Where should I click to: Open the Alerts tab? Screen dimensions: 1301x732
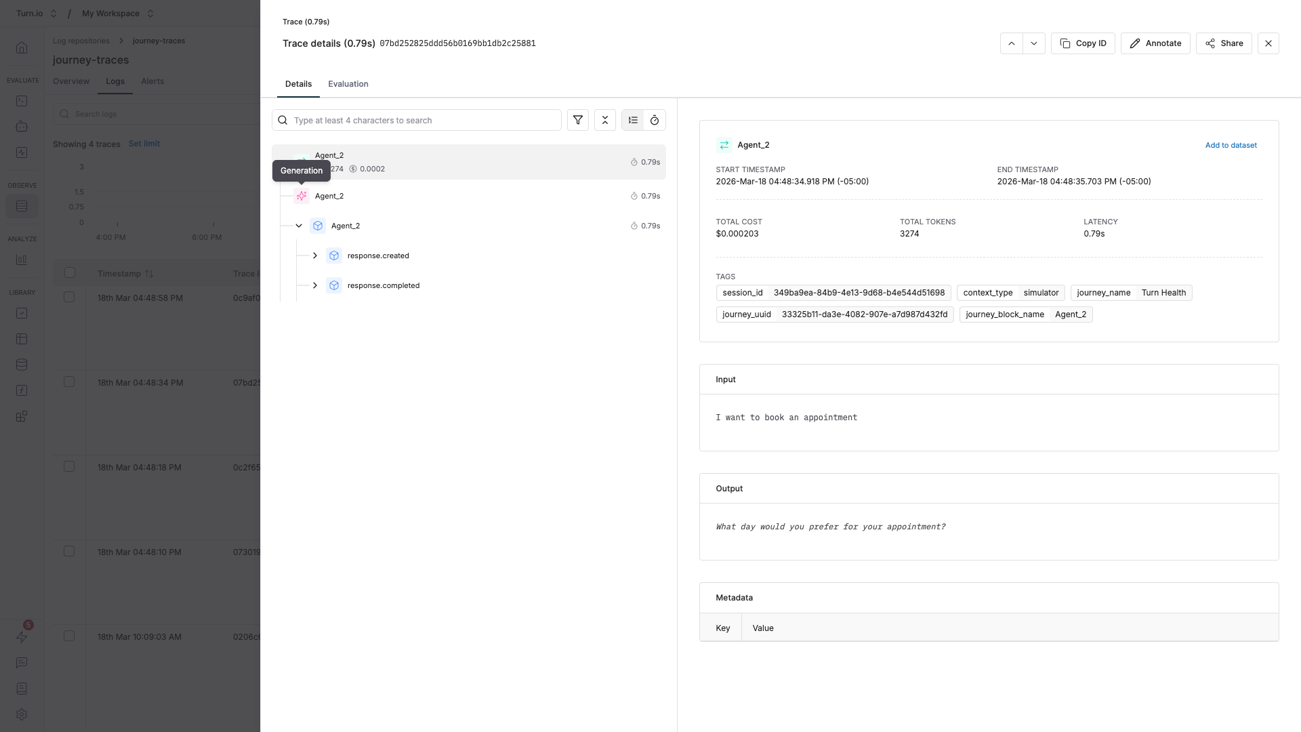tap(152, 81)
